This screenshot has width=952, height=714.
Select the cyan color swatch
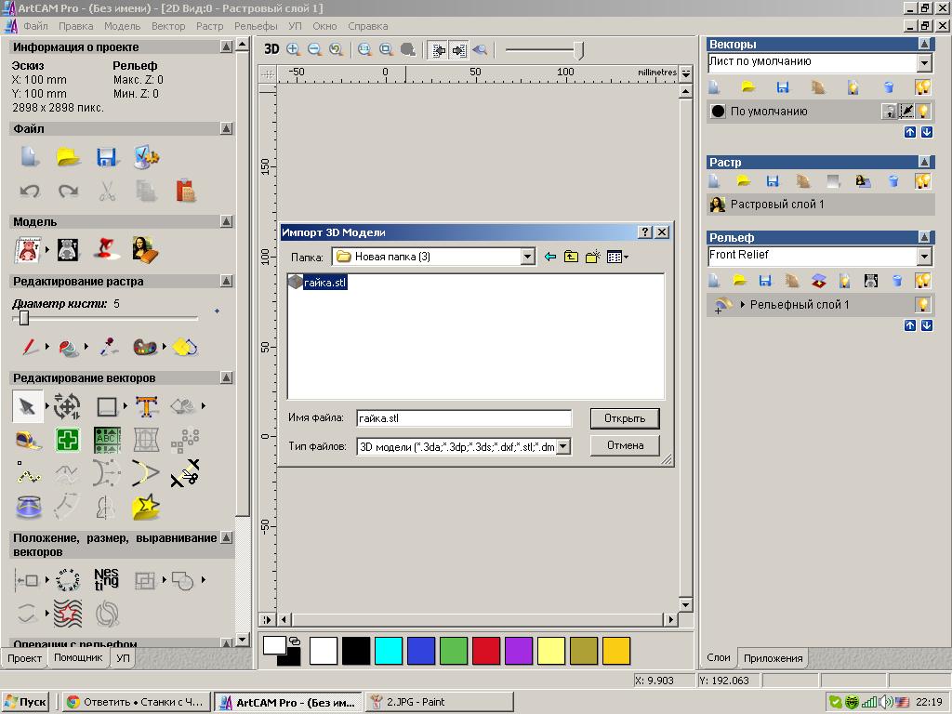[389, 651]
